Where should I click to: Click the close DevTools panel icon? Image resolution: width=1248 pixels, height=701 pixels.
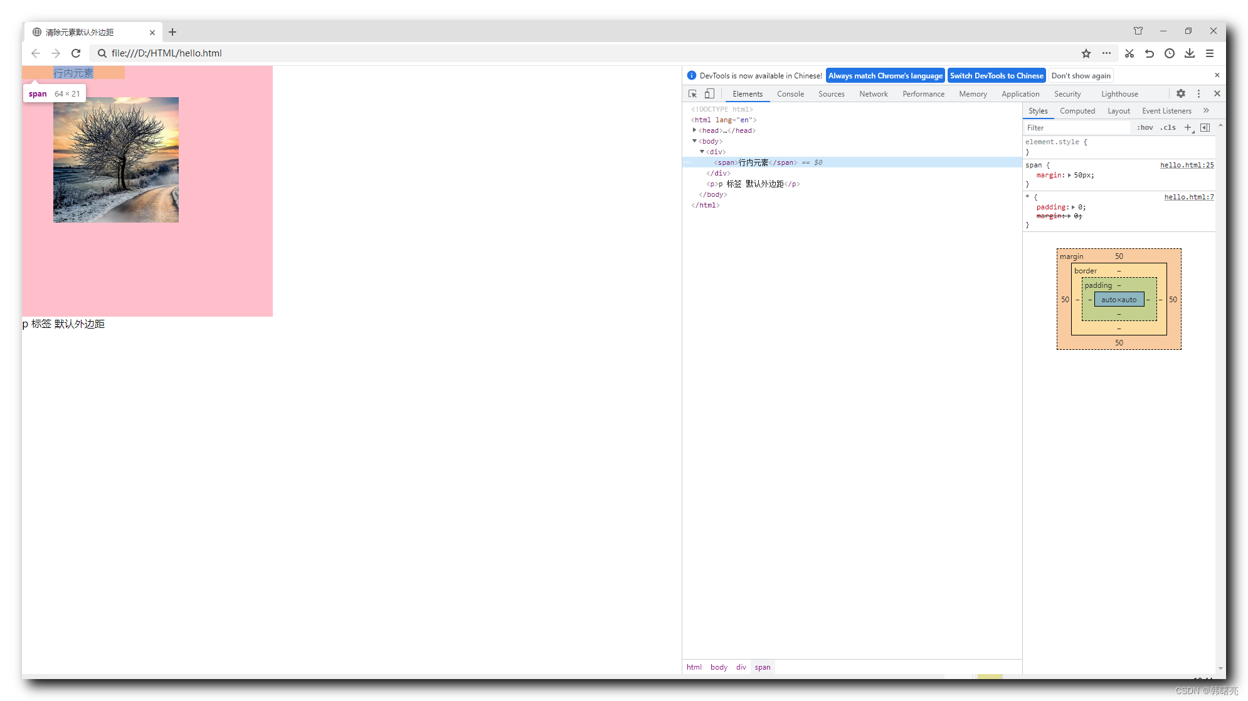pyautogui.click(x=1217, y=93)
